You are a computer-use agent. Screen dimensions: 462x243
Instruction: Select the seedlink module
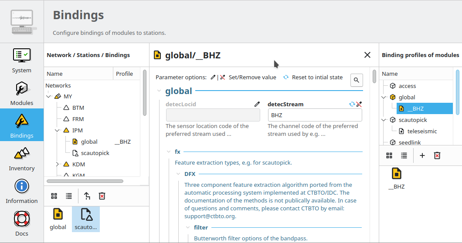tap(410, 142)
